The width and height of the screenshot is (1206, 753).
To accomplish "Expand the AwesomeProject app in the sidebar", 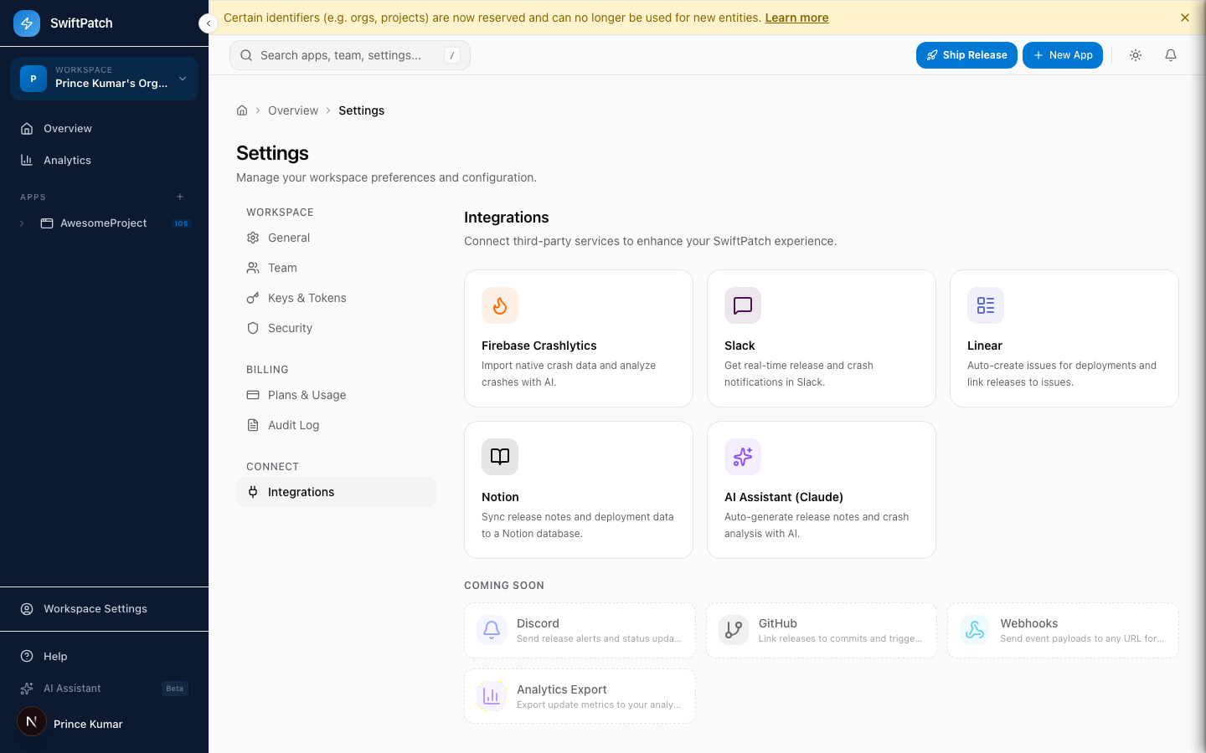I will coord(21,223).
